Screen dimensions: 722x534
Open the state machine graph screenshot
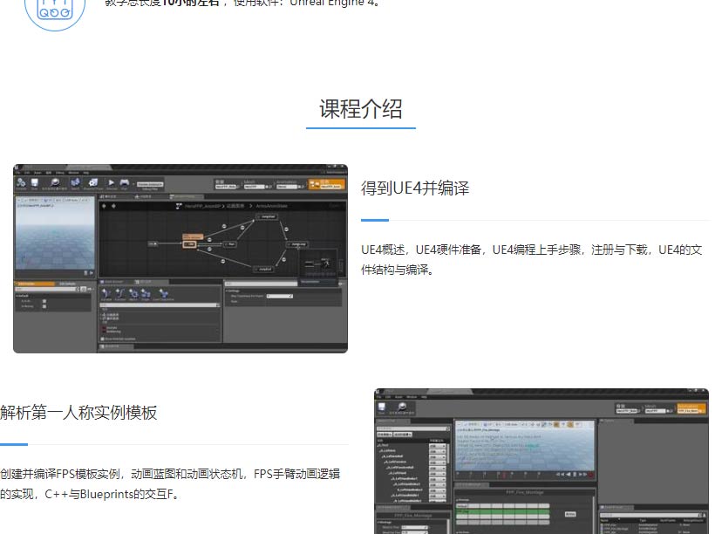[x=180, y=259]
